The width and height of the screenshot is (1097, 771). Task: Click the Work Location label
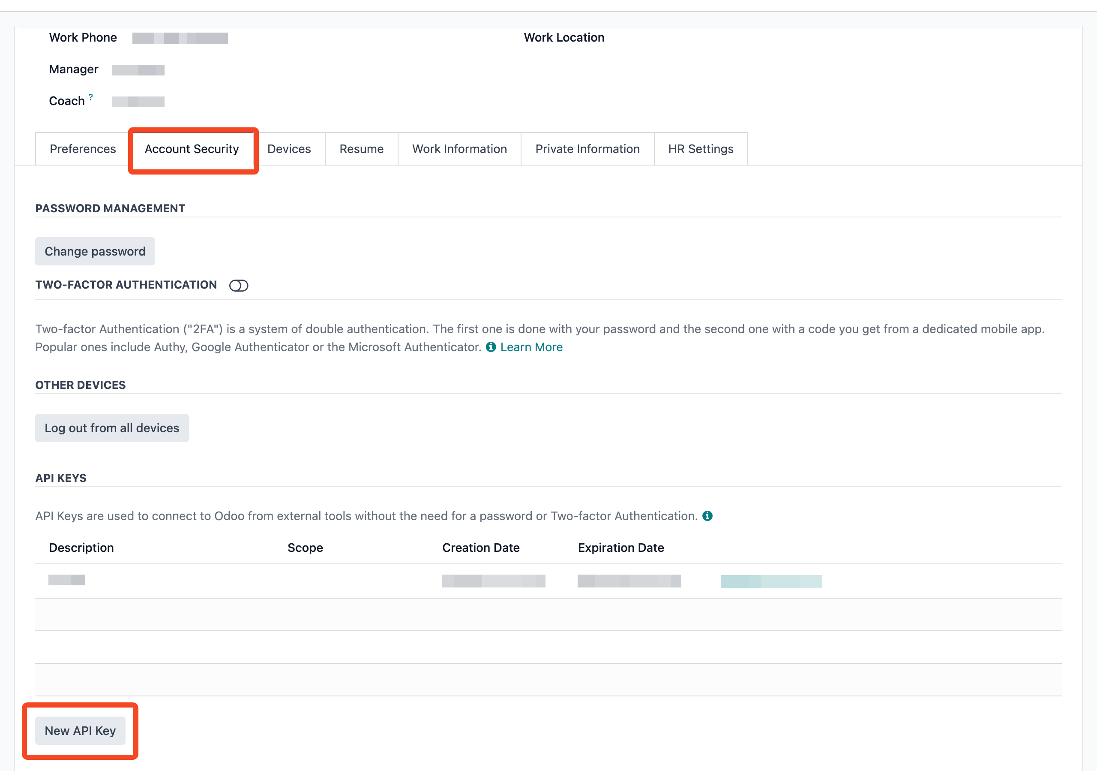point(564,37)
